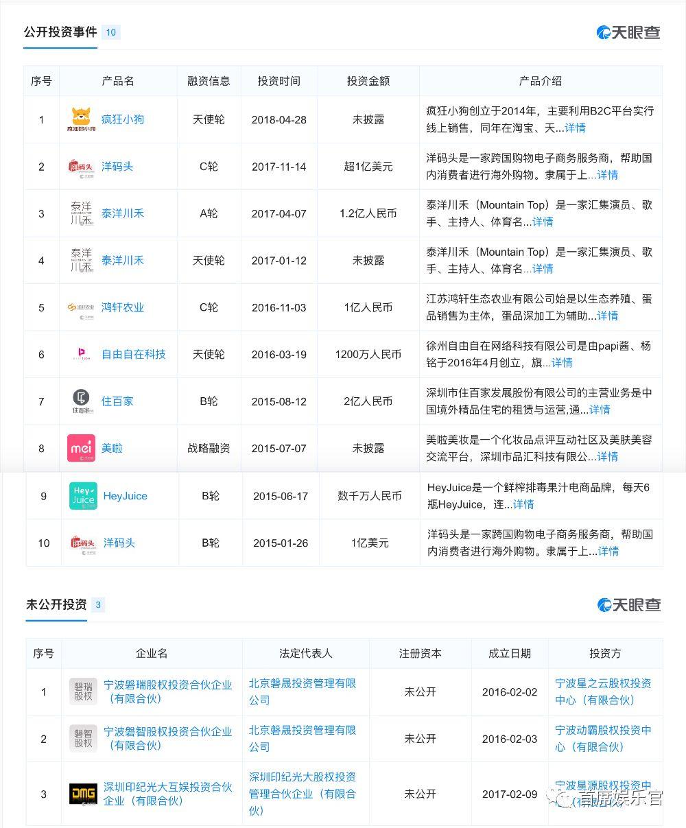Image resolution: width=686 pixels, height=828 pixels.
Task: Open the HeyJuice product link
Action: click(126, 496)
